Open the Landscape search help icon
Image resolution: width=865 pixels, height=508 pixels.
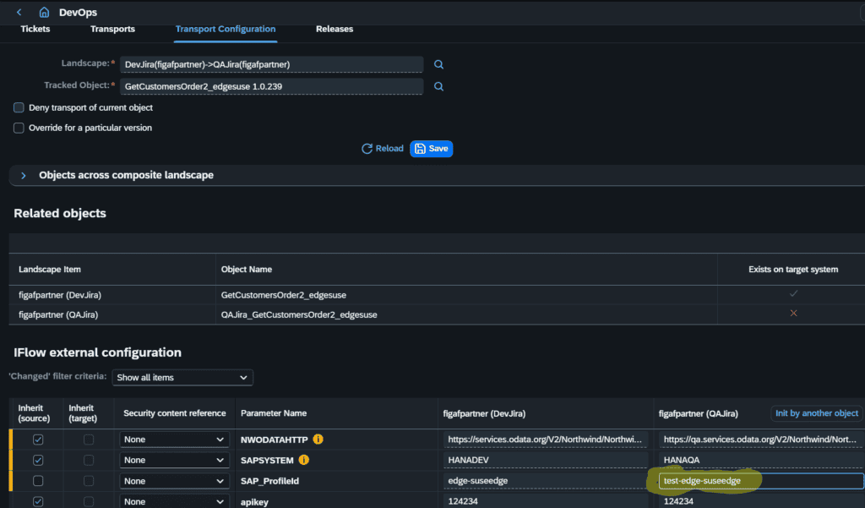(438, 64)
